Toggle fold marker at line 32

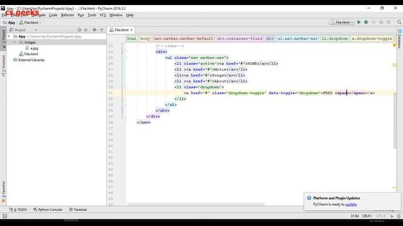point(125,99)
